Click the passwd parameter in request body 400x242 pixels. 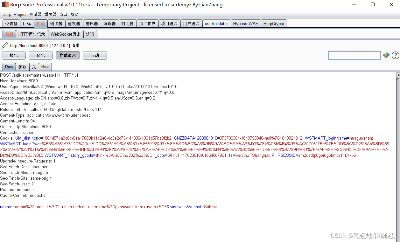176,207
